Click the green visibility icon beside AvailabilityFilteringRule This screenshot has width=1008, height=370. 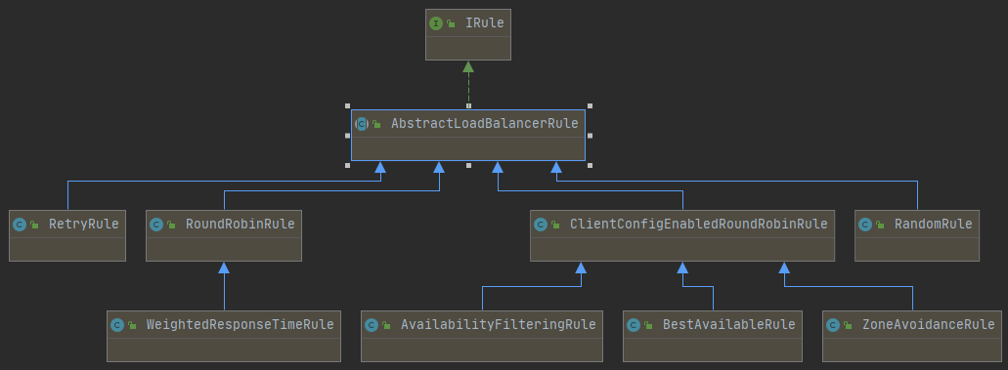tap(386, 326)
